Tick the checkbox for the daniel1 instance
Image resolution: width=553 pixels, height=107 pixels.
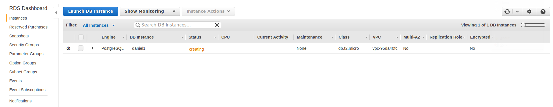tap(81, 48)
